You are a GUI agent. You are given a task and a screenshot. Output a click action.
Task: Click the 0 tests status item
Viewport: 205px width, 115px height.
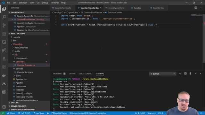point(11,113)
